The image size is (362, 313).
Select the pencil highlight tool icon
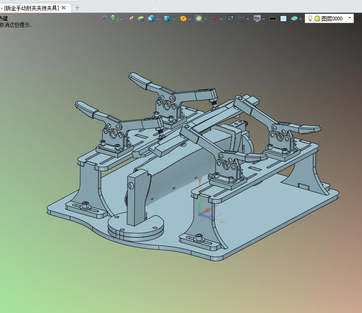131,18
